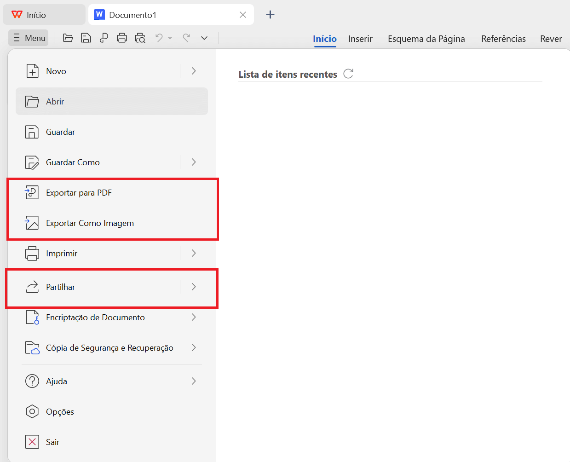
Task: Click the Open folder icon in quick toolbar
Action: (x=68, y=38)
